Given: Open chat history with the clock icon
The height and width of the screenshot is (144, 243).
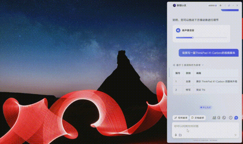Looking at the screenshot, I should (231, 118).
